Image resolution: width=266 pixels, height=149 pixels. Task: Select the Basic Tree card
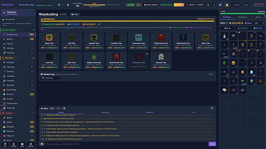pyautogui.click(x=49, y=42)
